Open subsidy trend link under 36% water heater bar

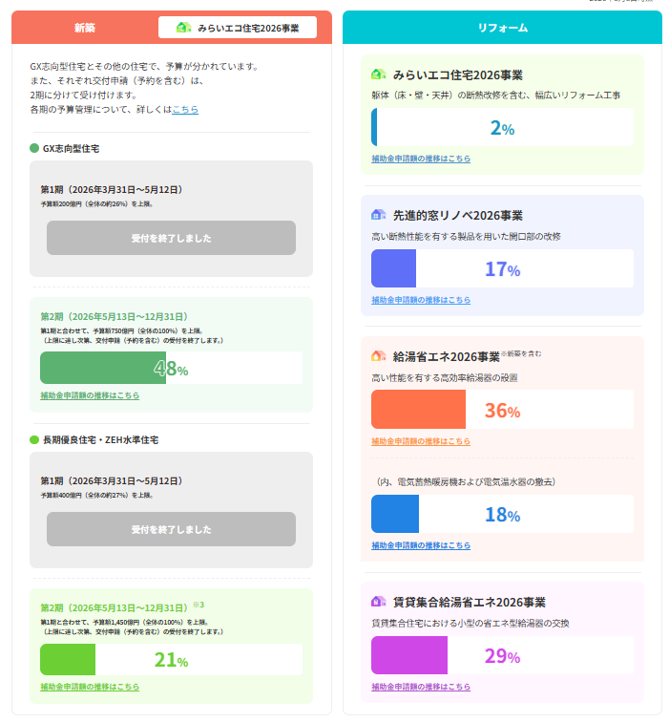point(421,441)
